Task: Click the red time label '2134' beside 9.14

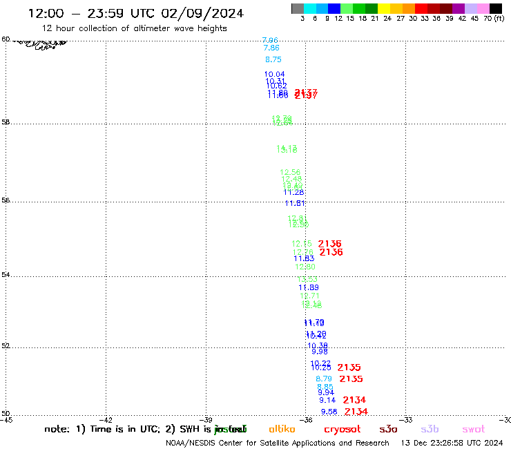Action: (354, 400)
